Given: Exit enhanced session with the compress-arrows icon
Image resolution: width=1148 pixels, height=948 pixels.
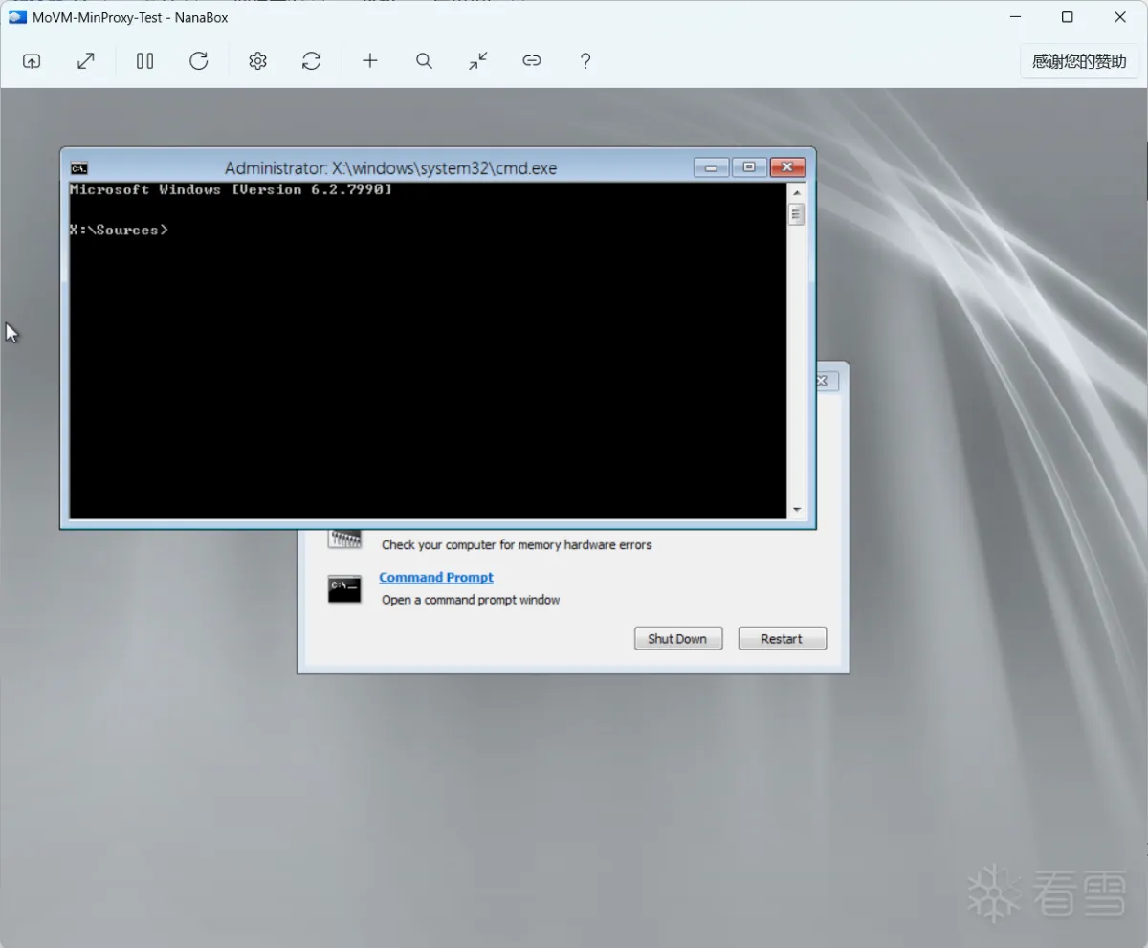Looking at the screenshot, I should click(477, 60).
